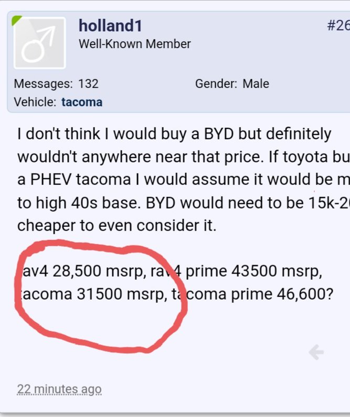Image resolution: width=350 pixels, height=417 pixels.
Task: Click the green online indicator on the avatar
Action: click(x=16, y=20)
